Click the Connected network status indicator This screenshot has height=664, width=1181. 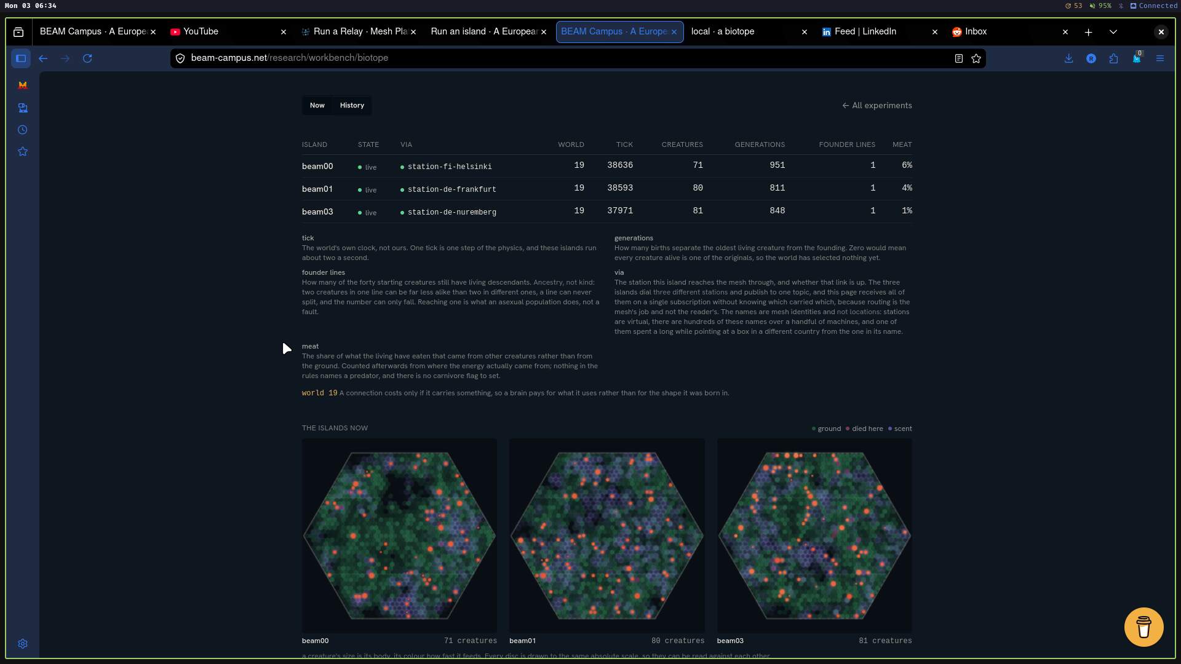tap(1154, 6)
